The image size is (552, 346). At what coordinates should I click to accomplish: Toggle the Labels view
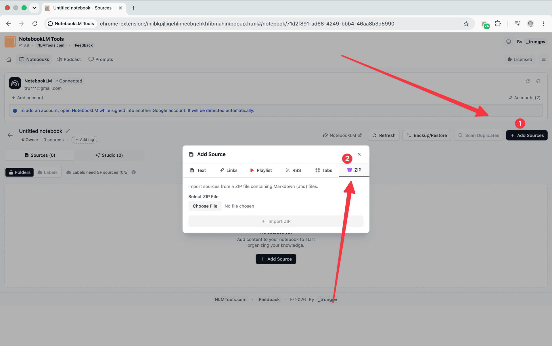point(47,172)
